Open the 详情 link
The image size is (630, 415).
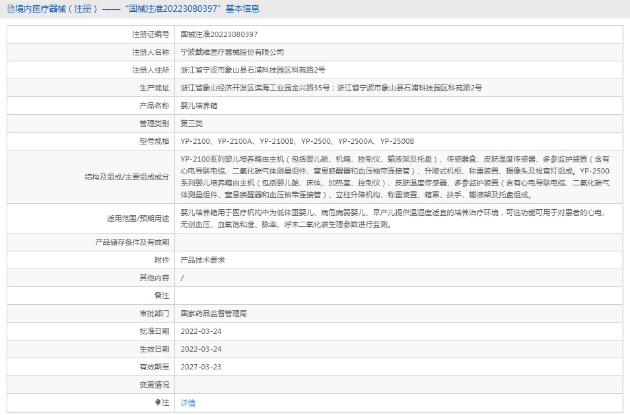[x=188, y=403]
